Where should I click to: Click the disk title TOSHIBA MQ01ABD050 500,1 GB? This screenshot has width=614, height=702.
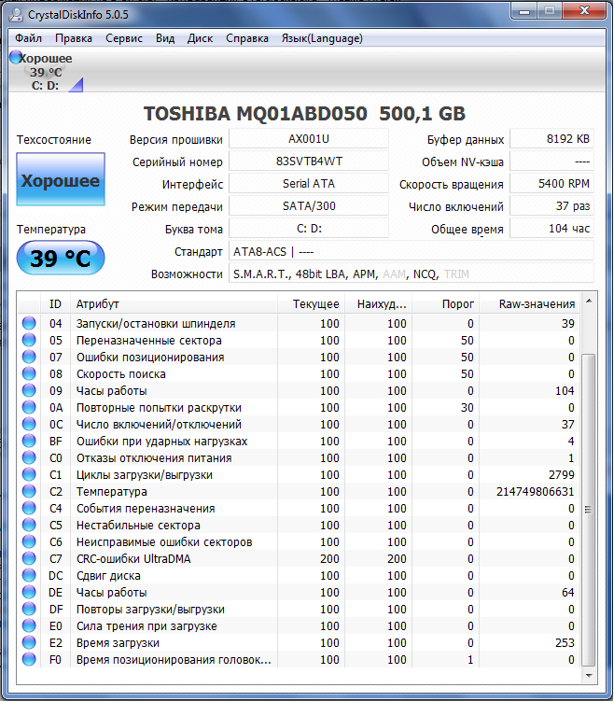pos(304,114)
